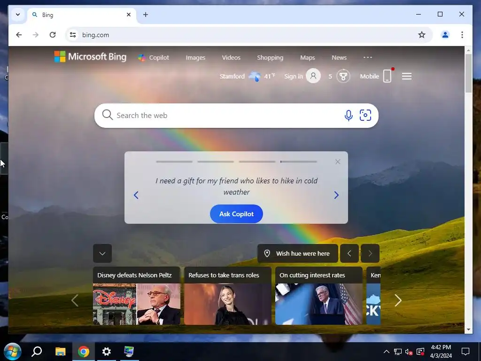Click the page vertical scrollbar thumb

tap(468, 73)
